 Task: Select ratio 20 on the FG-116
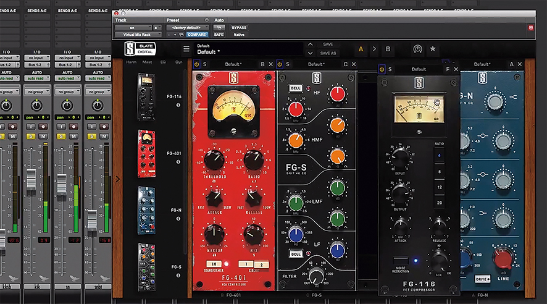(439, 203)
